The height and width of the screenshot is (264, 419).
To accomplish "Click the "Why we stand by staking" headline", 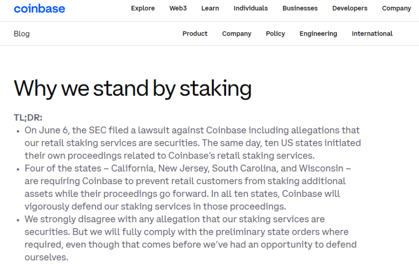I will pos(133,88).
